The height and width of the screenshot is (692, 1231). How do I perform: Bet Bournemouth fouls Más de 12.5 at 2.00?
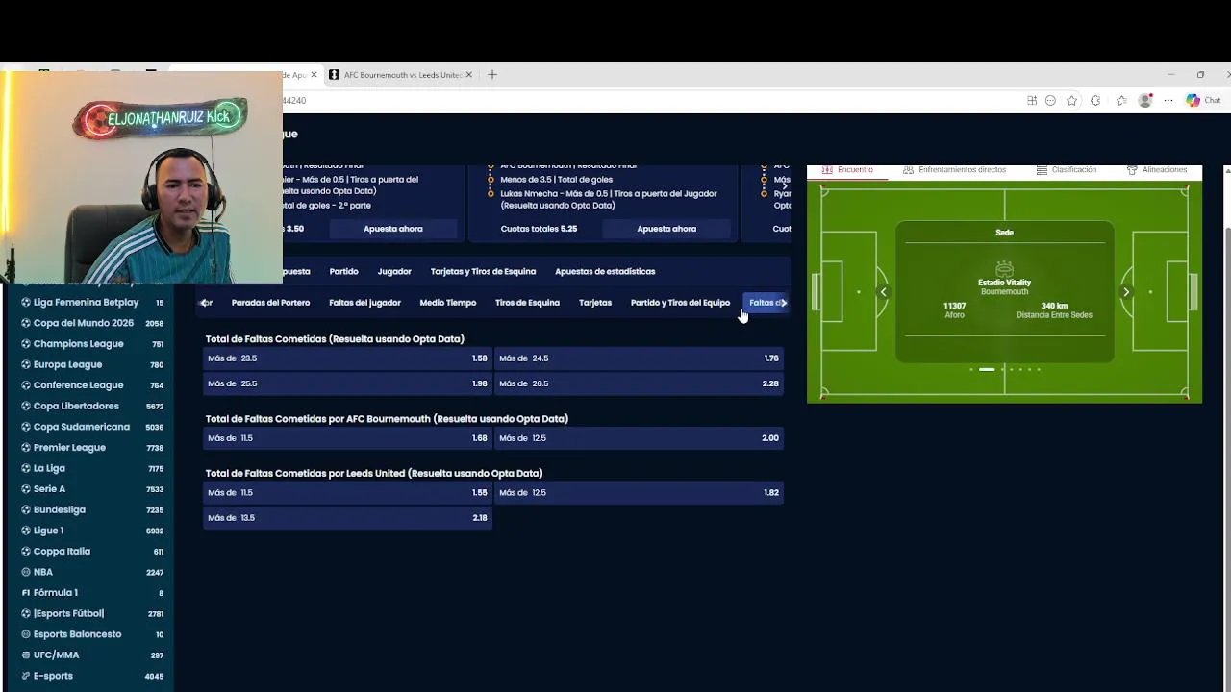coord(639,438)
